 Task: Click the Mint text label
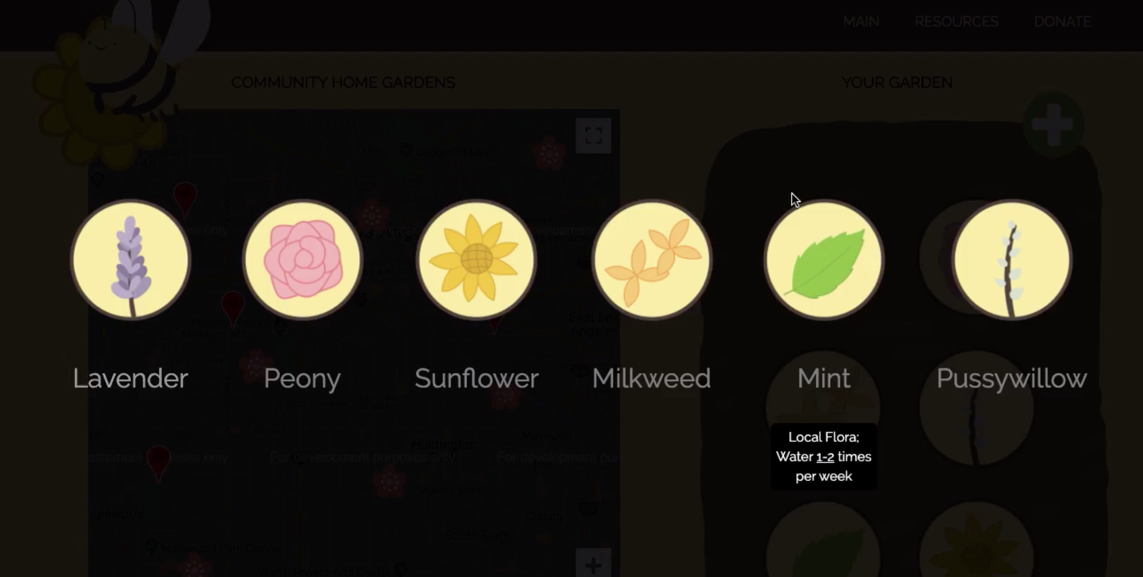pos(824,379)
